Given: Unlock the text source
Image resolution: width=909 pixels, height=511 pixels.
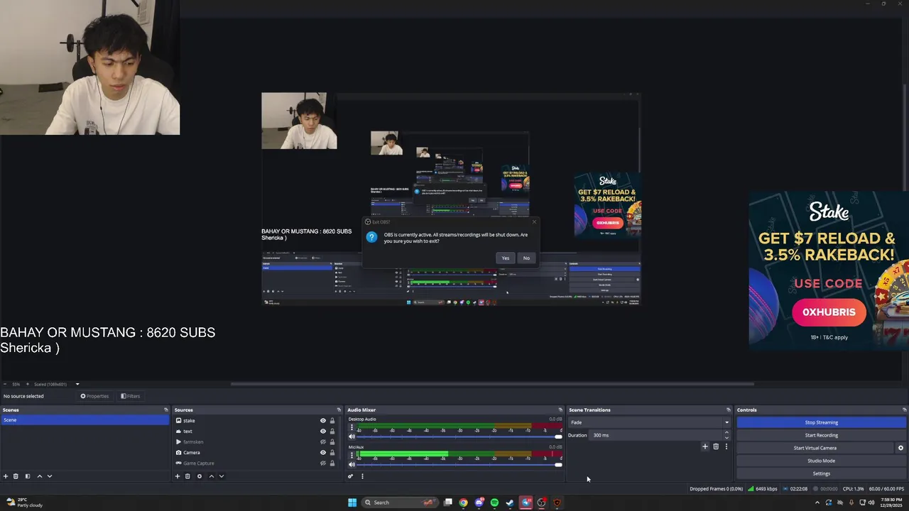Looking at the screenshot, I should coord(332,432).
